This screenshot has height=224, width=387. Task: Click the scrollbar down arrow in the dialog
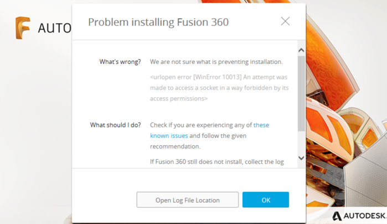pyautogui.click(x=301, y=158)
